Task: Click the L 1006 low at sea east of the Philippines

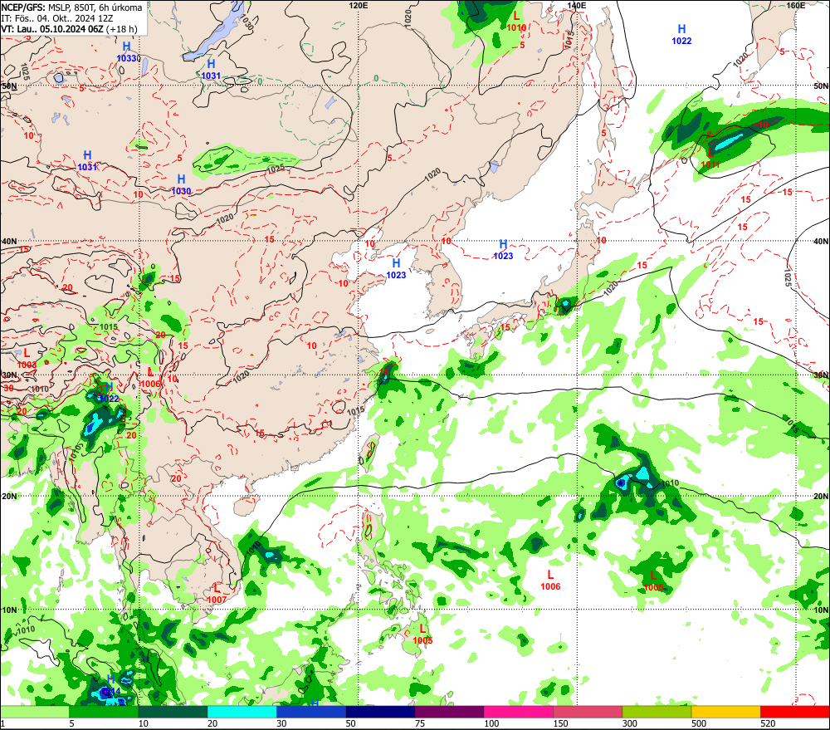Action: coord(550,580)
